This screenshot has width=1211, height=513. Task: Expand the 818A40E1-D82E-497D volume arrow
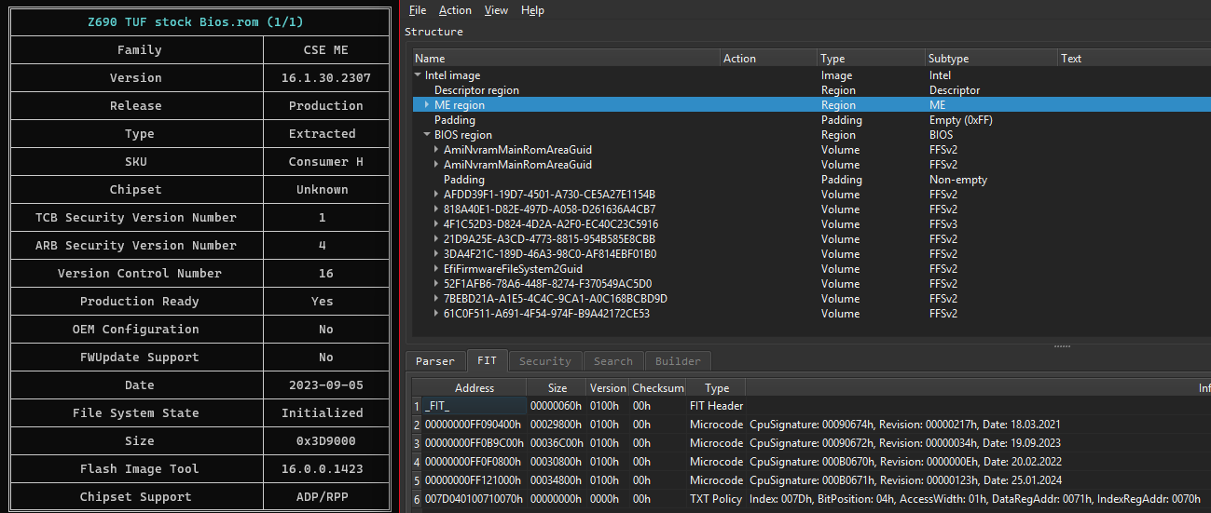coord(436,209)
